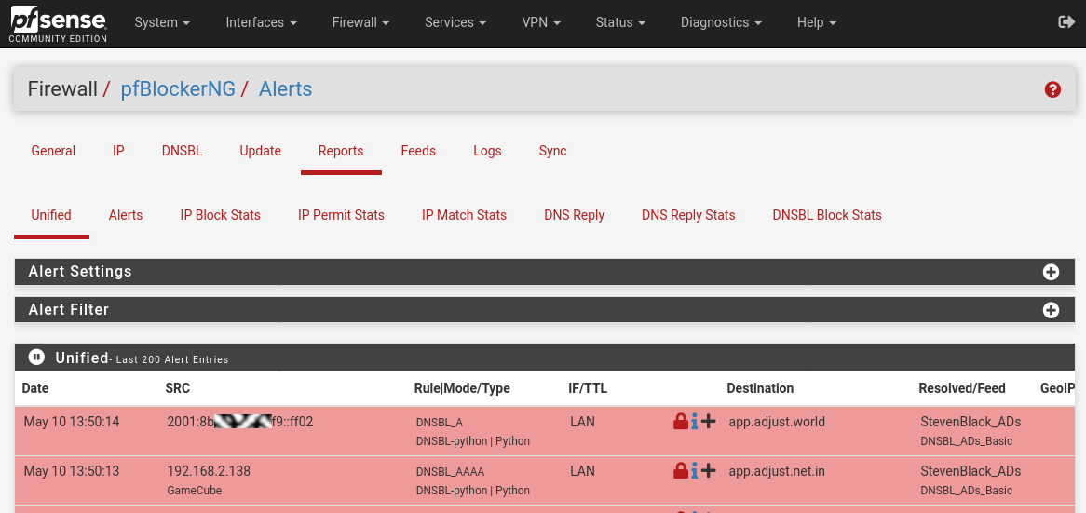The width and height of the screenshot is (1086, 513).
Task: Select the Reports tab
Action: pyautogui.click(x=341, y=151)
